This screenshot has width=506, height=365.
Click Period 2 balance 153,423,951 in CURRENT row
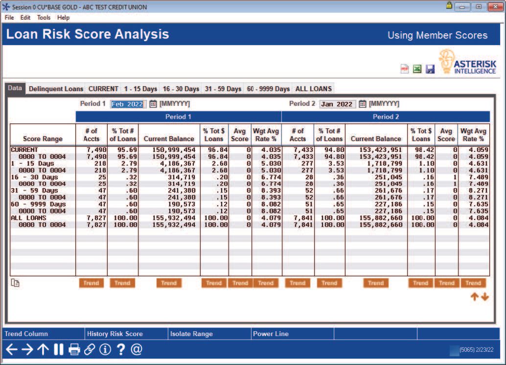[381, 150]
